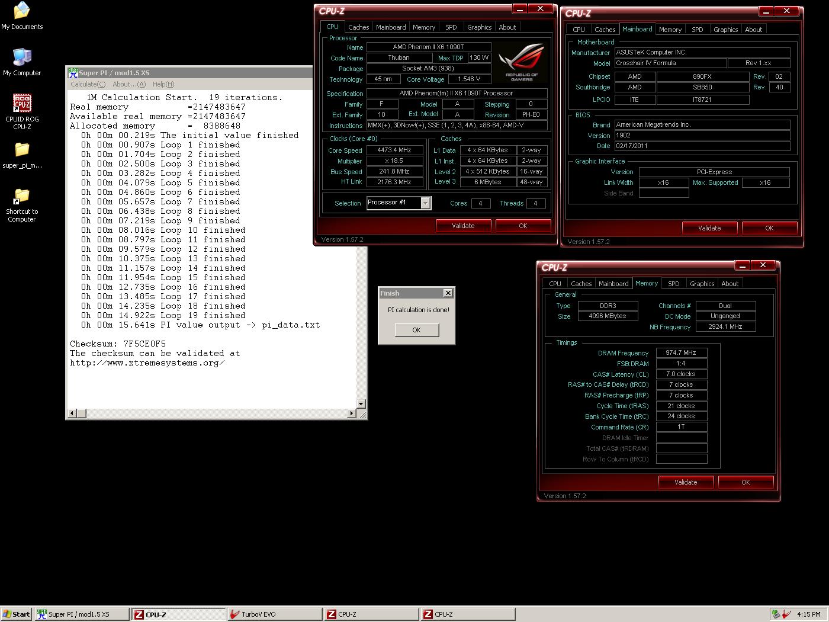Select Caches tab in the Memory window

(x=581, y=284)
